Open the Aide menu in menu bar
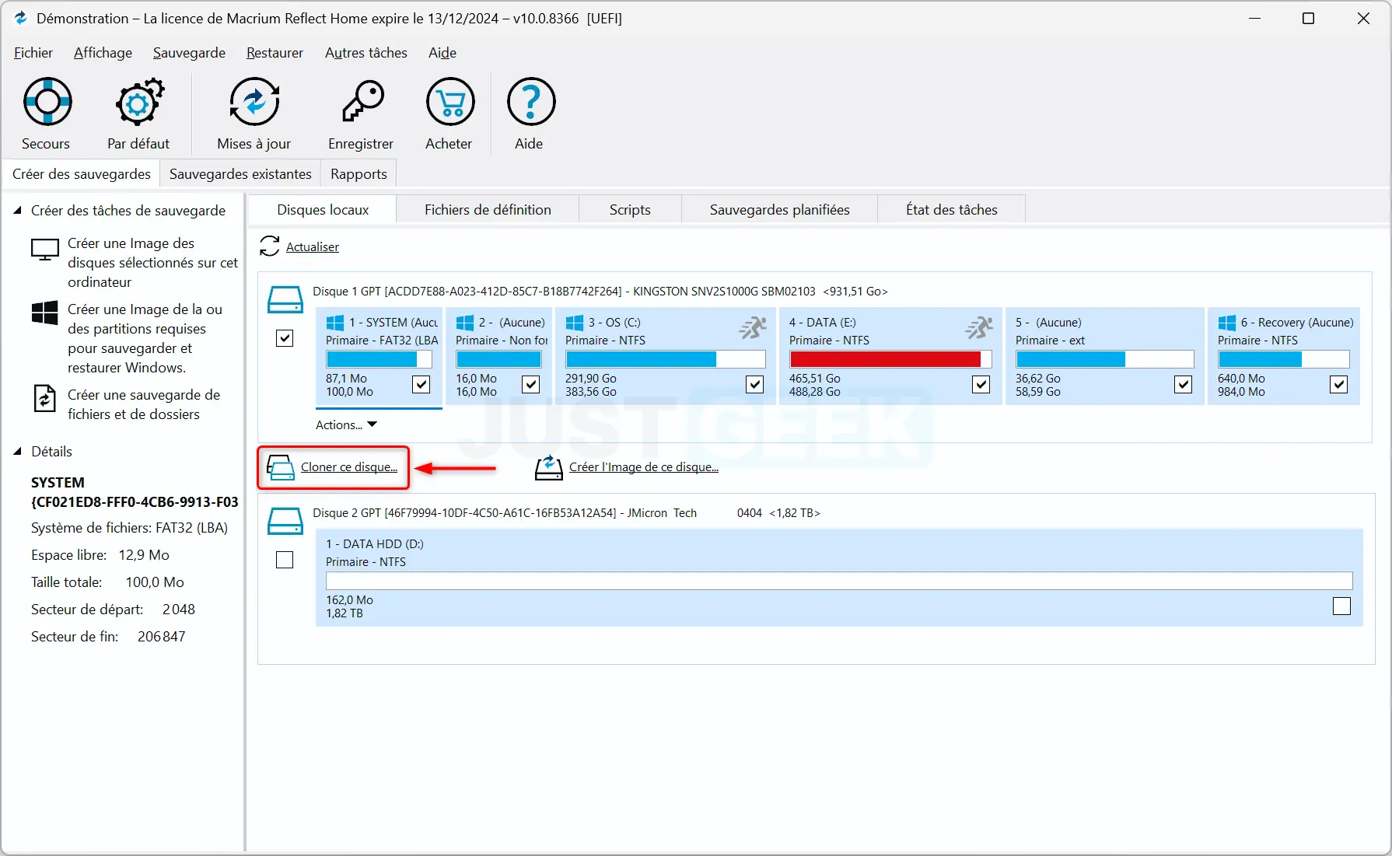The image size is (1392, 856). click(442, 52)
